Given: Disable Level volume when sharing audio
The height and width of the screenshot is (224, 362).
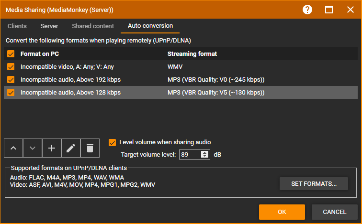Looking at the screenshot, I should click(x=112, y=142).
